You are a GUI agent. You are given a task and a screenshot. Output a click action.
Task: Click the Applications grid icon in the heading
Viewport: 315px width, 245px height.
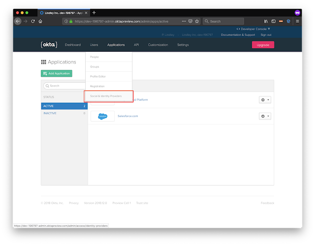[44, 62]
